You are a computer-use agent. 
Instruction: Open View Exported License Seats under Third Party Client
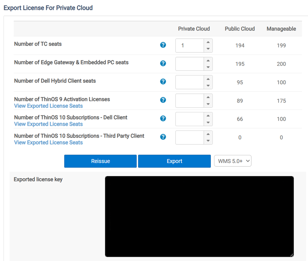[48, 142]
